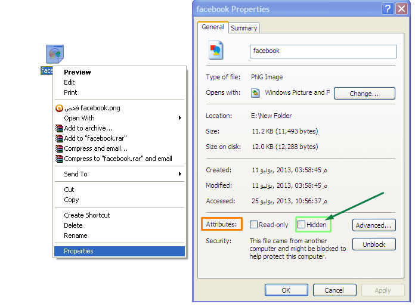Screen dimensions: 415x307
Task: Confirm with the OK button
Action: [x=286, y=290]
